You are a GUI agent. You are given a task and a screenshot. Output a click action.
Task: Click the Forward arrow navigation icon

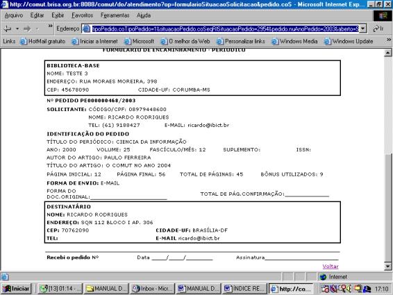point(27,29)
